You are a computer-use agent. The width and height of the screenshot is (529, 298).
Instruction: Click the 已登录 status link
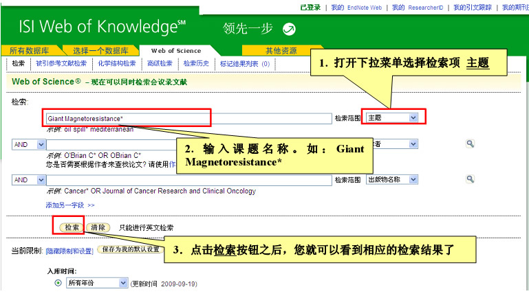coord(310,8)
